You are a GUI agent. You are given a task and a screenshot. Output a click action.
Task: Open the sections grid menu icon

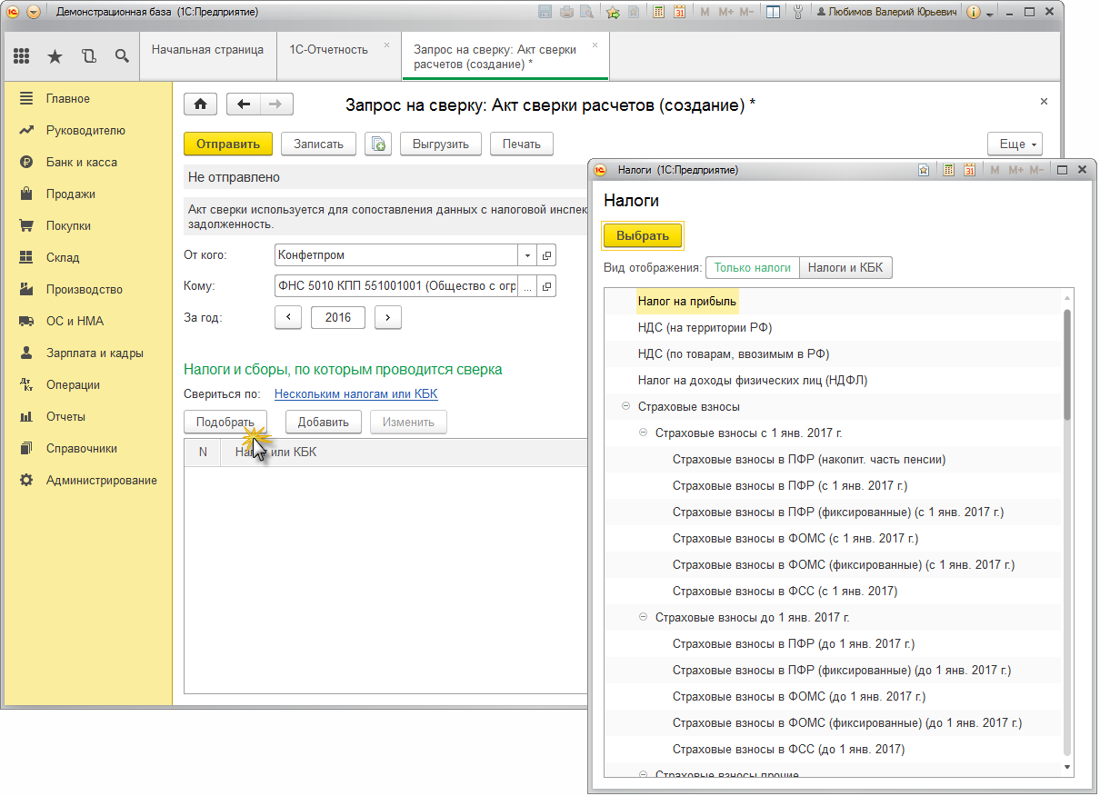pyautogui.click(x=22, y=56)
